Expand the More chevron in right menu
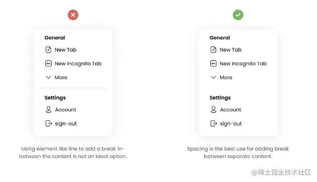This screenshot has height=182, width=317. pyautogui.click(x=213, y=77)
